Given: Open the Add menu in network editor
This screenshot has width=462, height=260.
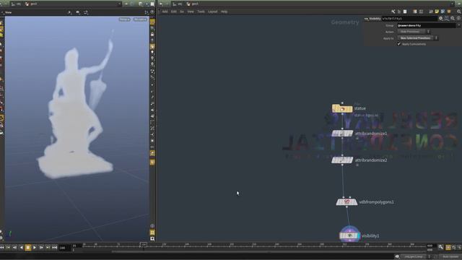Looking at the screenshot, I should (x=165, y=12).
